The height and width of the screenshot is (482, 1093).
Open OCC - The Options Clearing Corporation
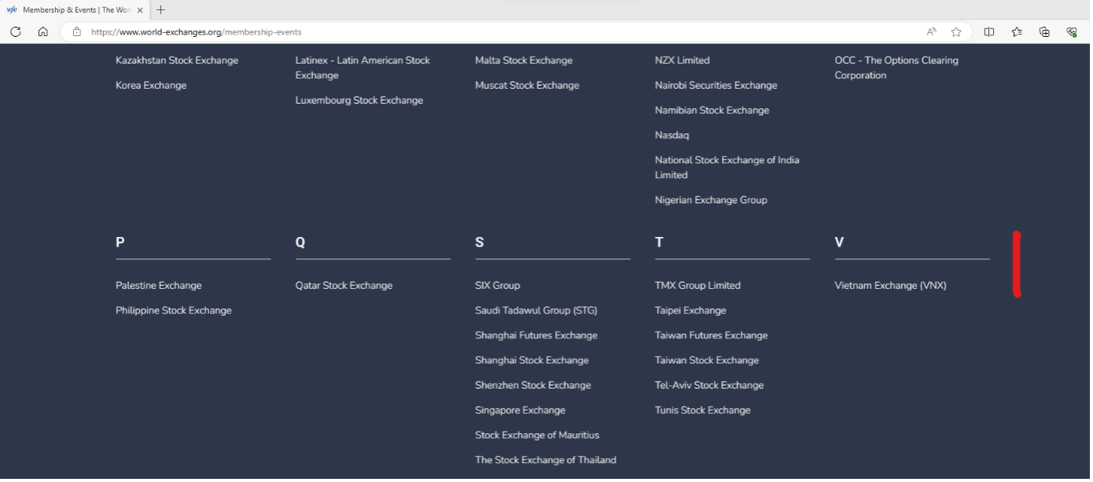pos(896,68)
